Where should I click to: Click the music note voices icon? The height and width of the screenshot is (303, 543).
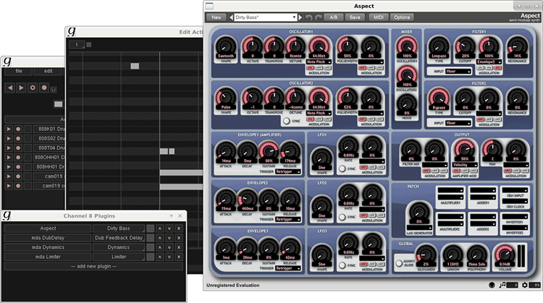tap(502, 285)
